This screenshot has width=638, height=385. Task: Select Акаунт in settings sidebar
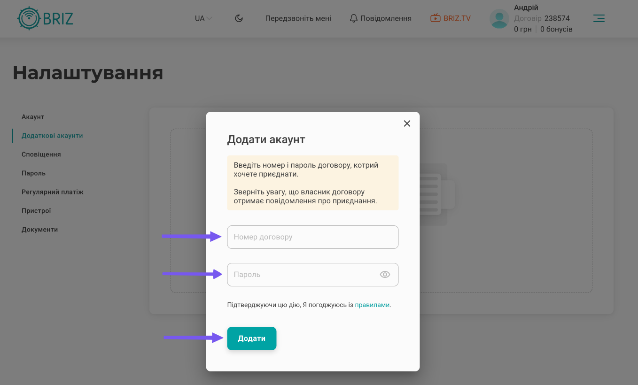click(33, 117)
